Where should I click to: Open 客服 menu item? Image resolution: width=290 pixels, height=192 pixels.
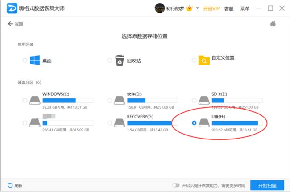coord(229,8)
